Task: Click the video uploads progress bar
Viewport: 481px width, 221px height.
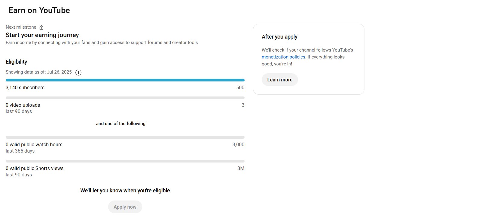Action: (125, 98)
